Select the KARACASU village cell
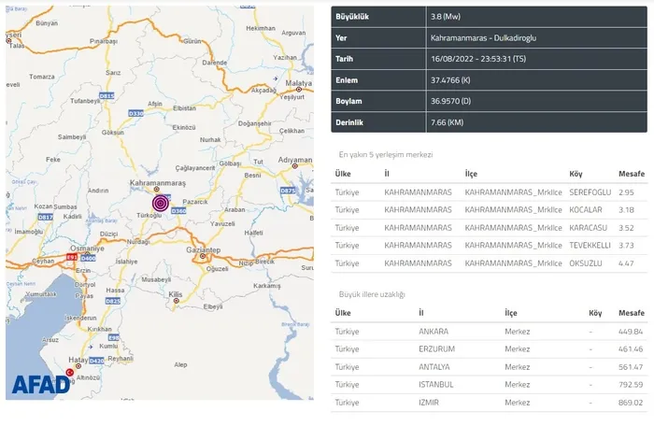Viewport: 654px width, 426px height. [x=588, y=228]
